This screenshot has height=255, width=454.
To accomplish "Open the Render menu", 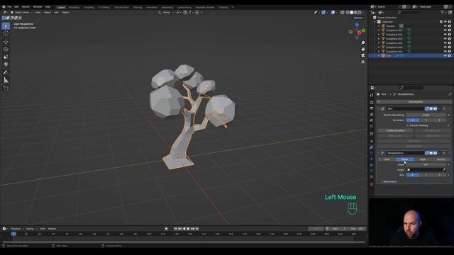I will point(26,6).
